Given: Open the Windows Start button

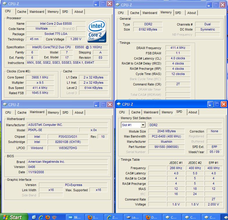Looking at the screenshot, I should coord(14,217).
